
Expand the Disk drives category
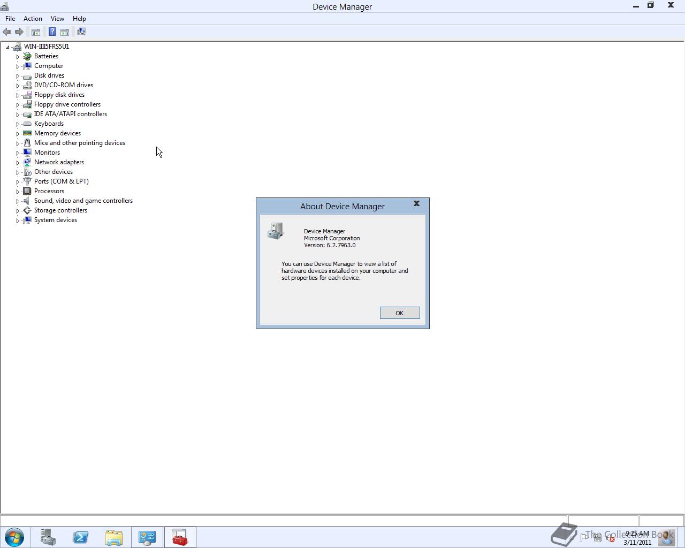pyautogui.click(x=18, y=75)
